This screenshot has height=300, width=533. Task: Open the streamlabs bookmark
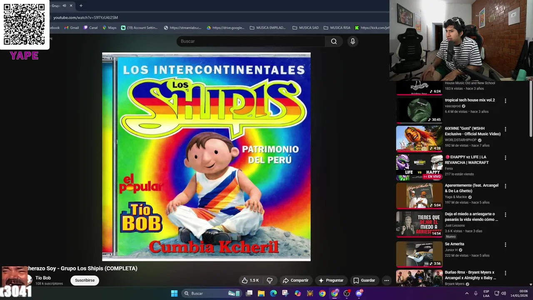pyautogui.click(x=182, y=28)
